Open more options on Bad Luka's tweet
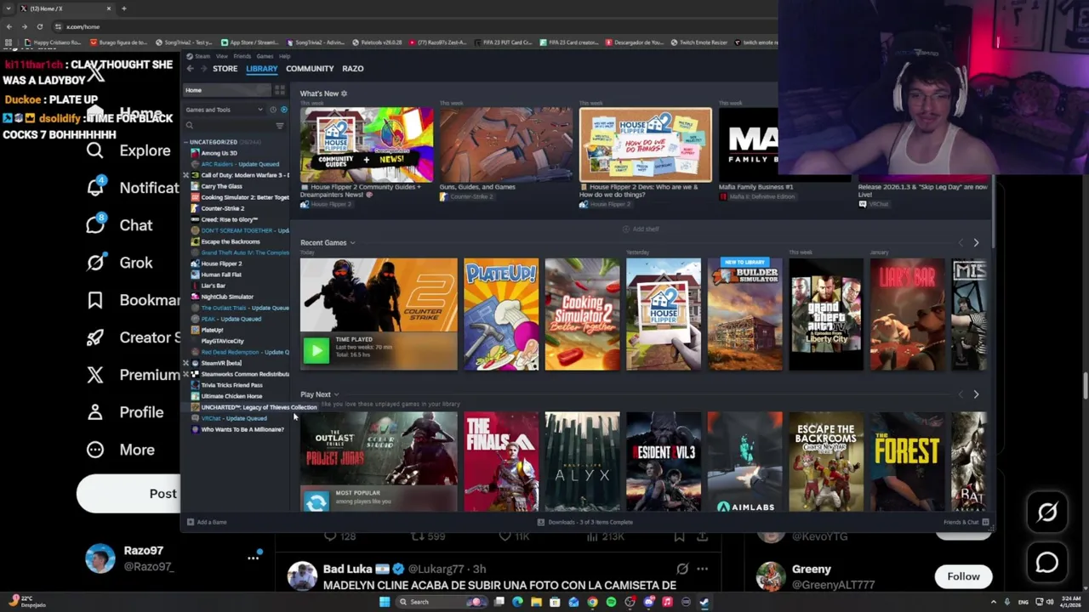Screen dimensions: 1089x612 point(702,569)
